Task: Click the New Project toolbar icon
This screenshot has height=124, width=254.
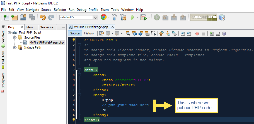Action: coord(14,17)
